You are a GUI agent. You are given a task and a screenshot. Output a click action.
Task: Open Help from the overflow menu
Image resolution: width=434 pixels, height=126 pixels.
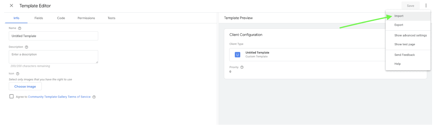[x=397, y=64]
